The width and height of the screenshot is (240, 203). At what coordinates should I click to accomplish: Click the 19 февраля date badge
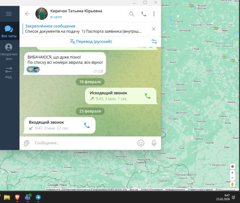click(90, 82)
